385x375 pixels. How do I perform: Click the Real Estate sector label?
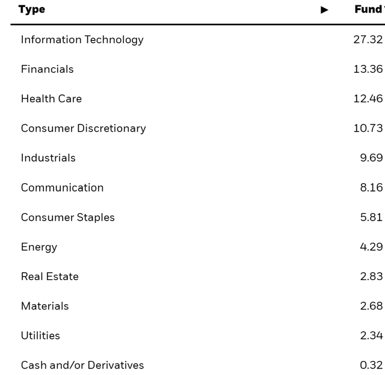(x=49, y=276)
